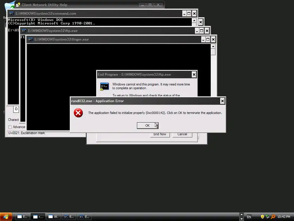Image resolution: width=294 pixels, height=221 pixels.
Task: Switch to the last console 'E..' taskbar button
Action: [84, 217]
